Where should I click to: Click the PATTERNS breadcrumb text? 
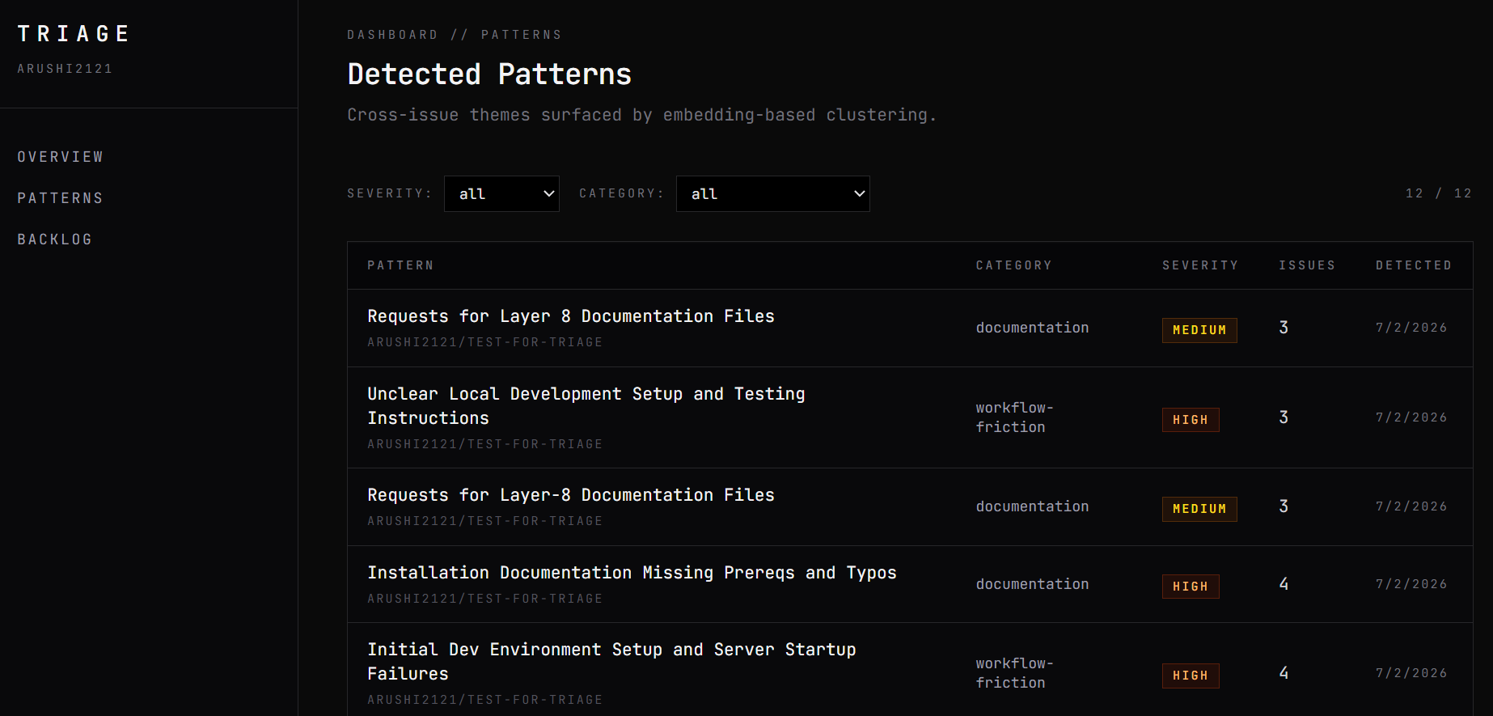521,35
